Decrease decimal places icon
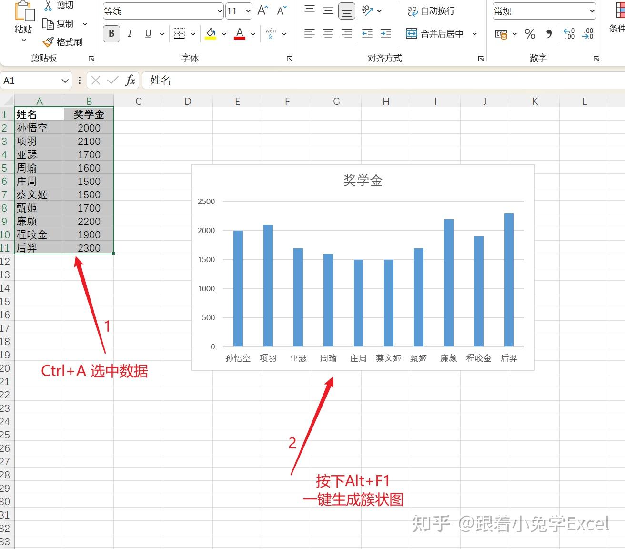This screenshot has width=625, height=549. pyautogui.click(x=588, y=34)
